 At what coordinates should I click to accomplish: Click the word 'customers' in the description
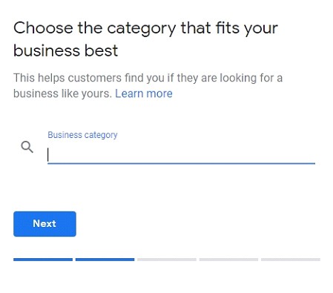tap(95, 78)
